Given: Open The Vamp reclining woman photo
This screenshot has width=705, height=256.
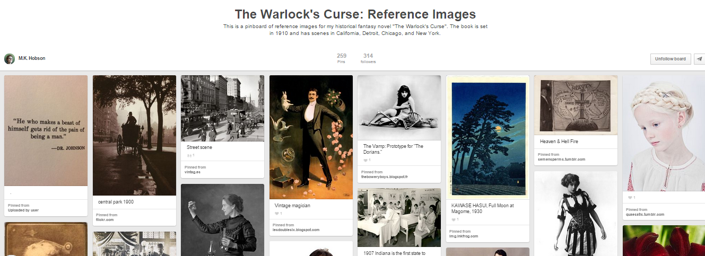Looking at the screenshot, I should click(x=399, y=108).
